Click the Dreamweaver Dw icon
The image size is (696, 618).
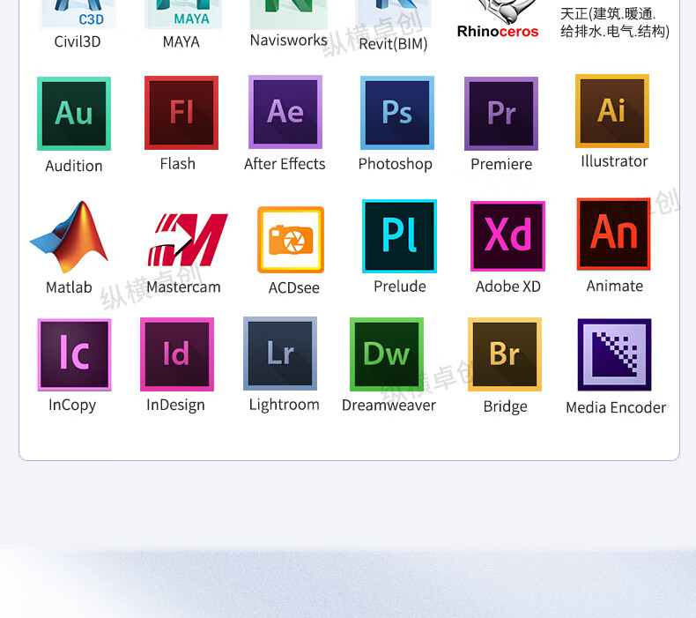386,354
